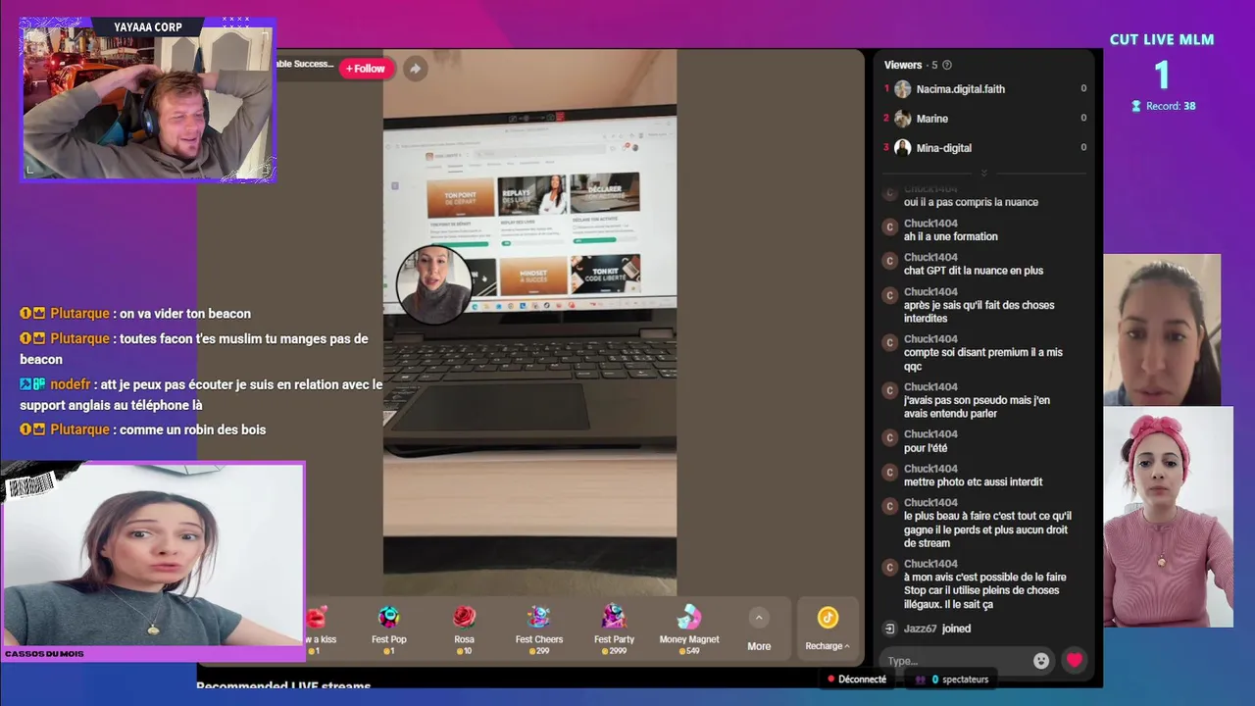The image size is (1255, 706).
Task: Click the main TikTok live video
Action: pyautogui.click(x=529, y=322)
